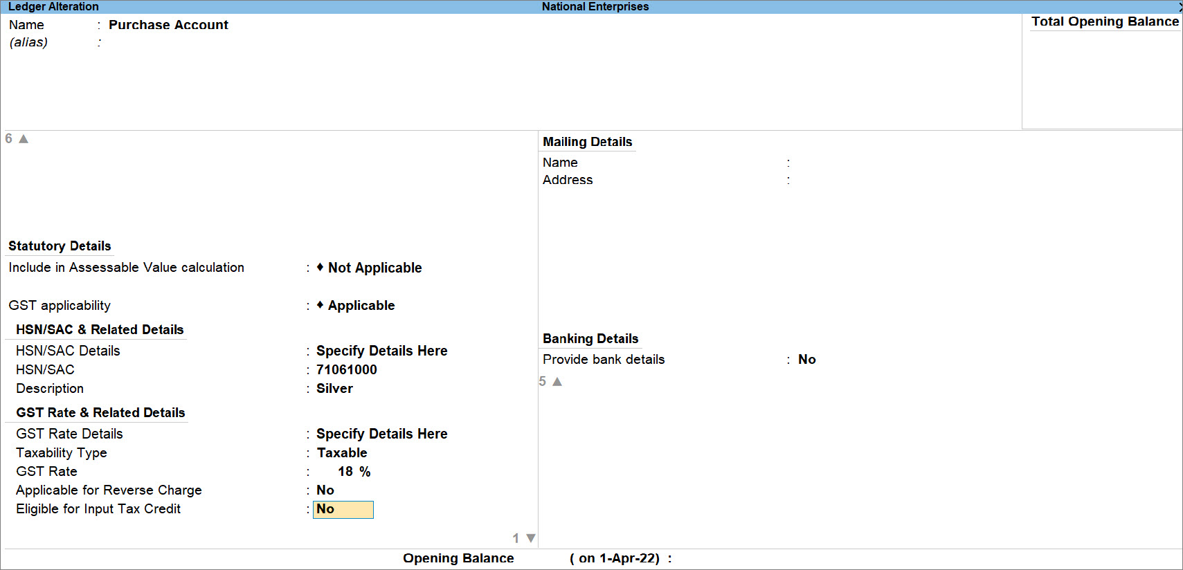
Task: Edit the GST Rate 18 % value
Action: tap(354, 471)
